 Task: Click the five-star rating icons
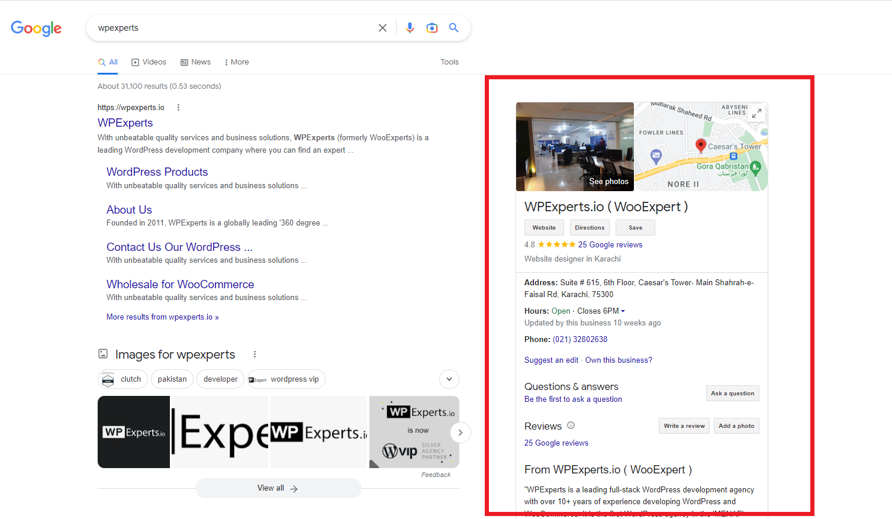[556, 244]
